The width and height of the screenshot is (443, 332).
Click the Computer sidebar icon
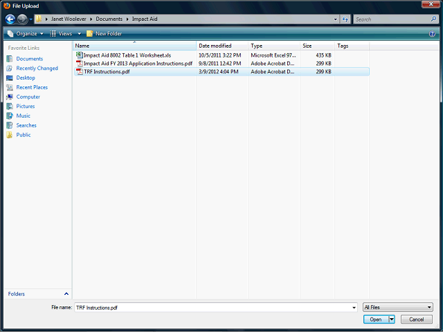pyautogui.click(x=10, y=97)
